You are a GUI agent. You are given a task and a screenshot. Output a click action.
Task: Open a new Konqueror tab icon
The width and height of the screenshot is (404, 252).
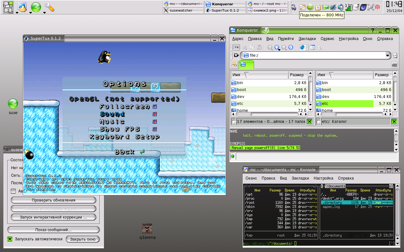[x=235, y=65]
